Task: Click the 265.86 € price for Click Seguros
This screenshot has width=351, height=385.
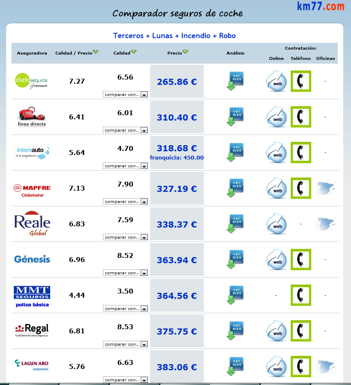Action: (x=177, y=82)
